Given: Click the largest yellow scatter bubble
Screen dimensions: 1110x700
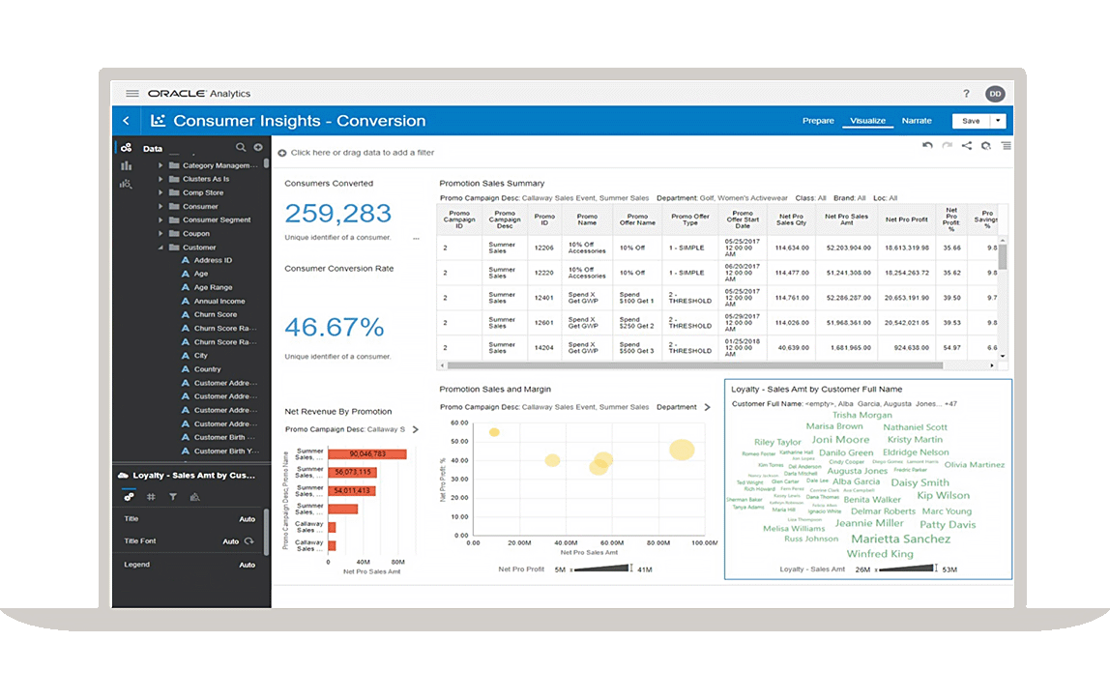Looking at the screenshot, I should click(x=682, y=450).
